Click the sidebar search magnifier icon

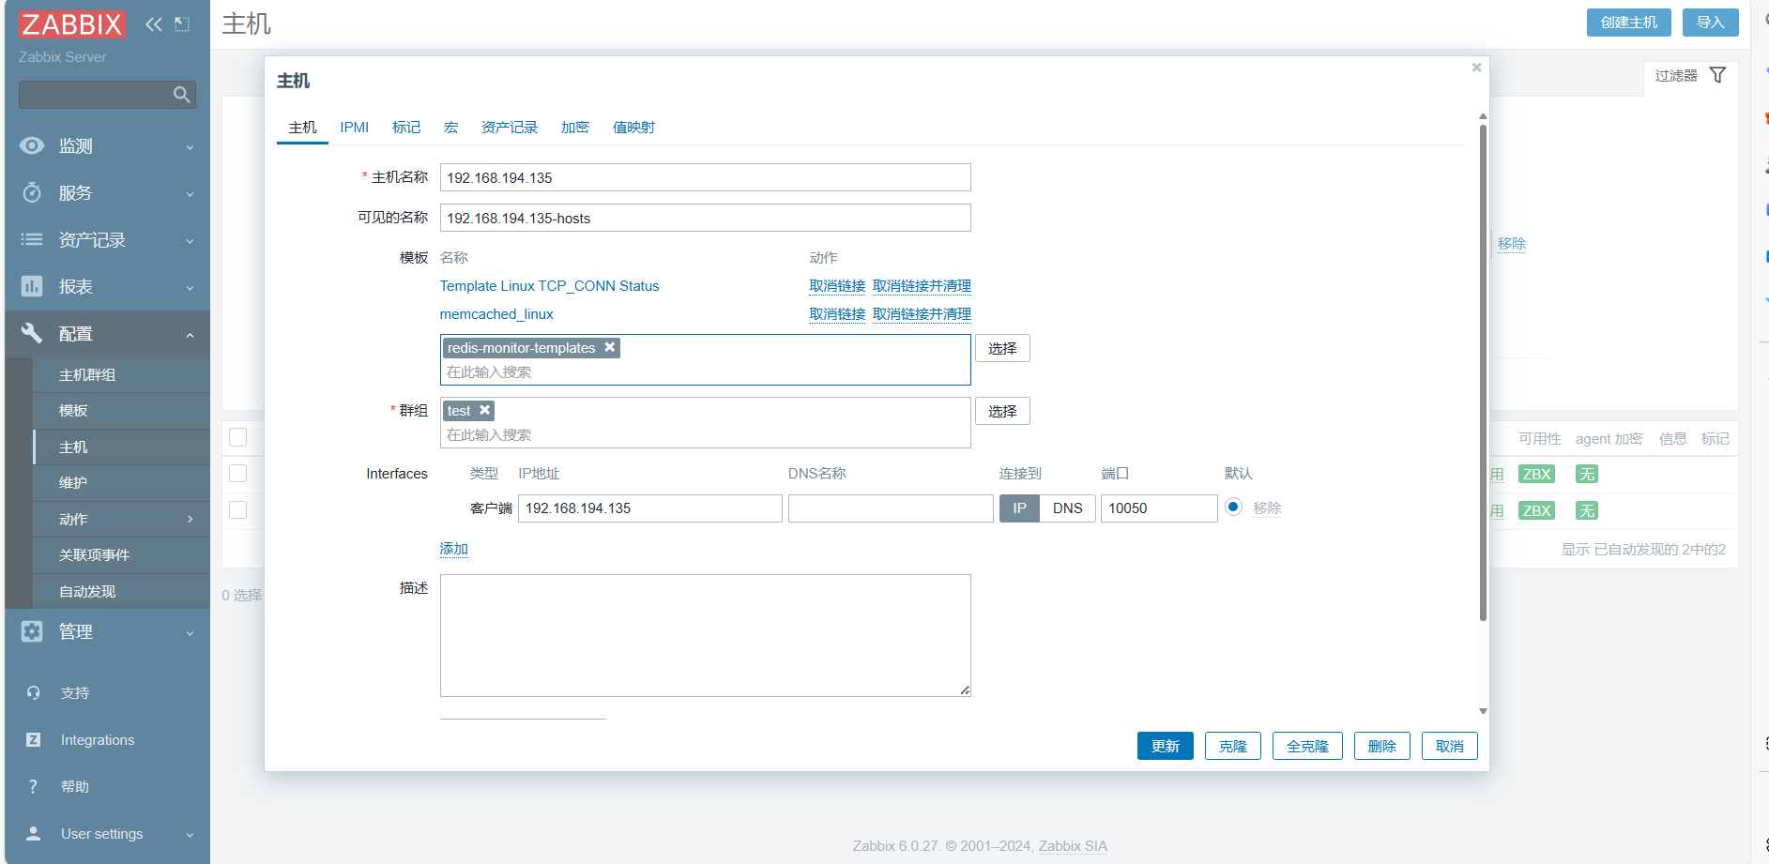click(182, 95)
